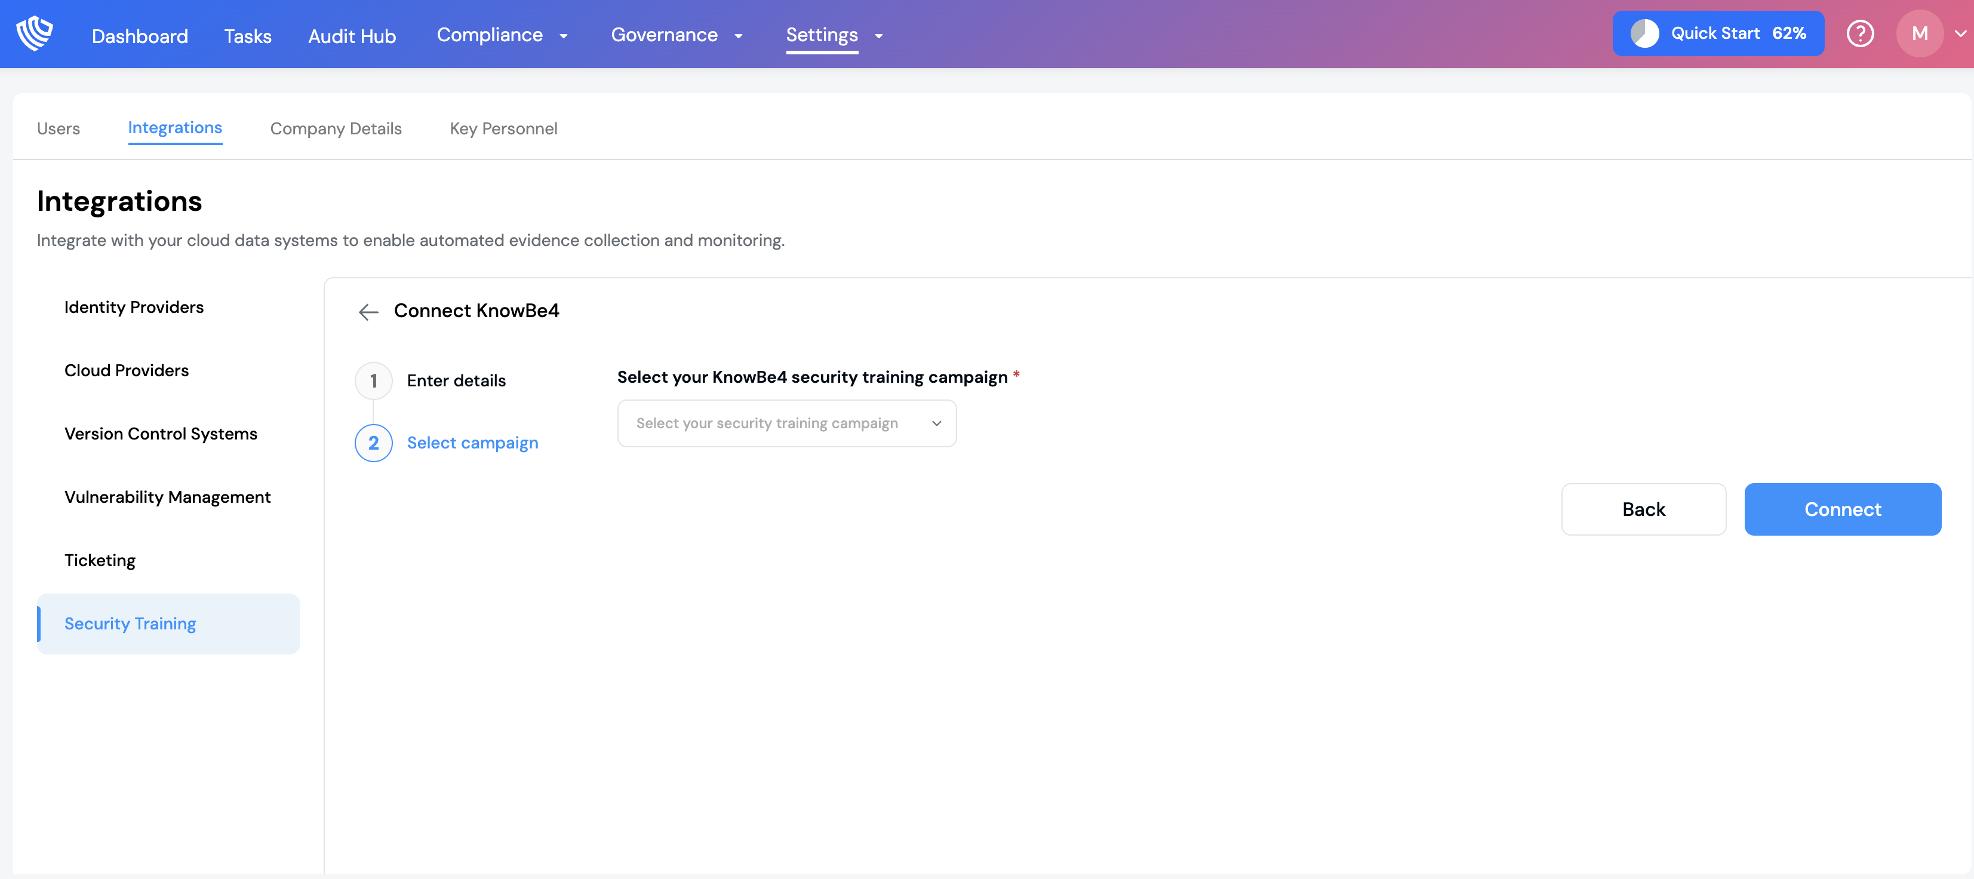Switch to the Key Personnel tab
This screenshot has height=879, width=1974.
pos(503,129)
